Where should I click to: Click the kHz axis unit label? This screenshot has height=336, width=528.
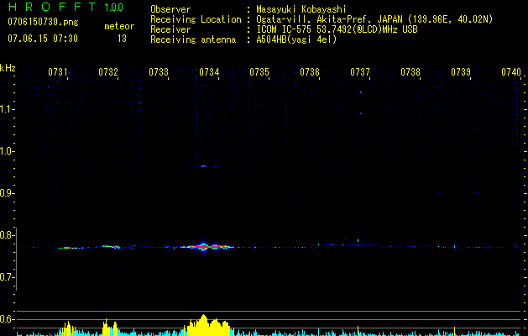8,68
